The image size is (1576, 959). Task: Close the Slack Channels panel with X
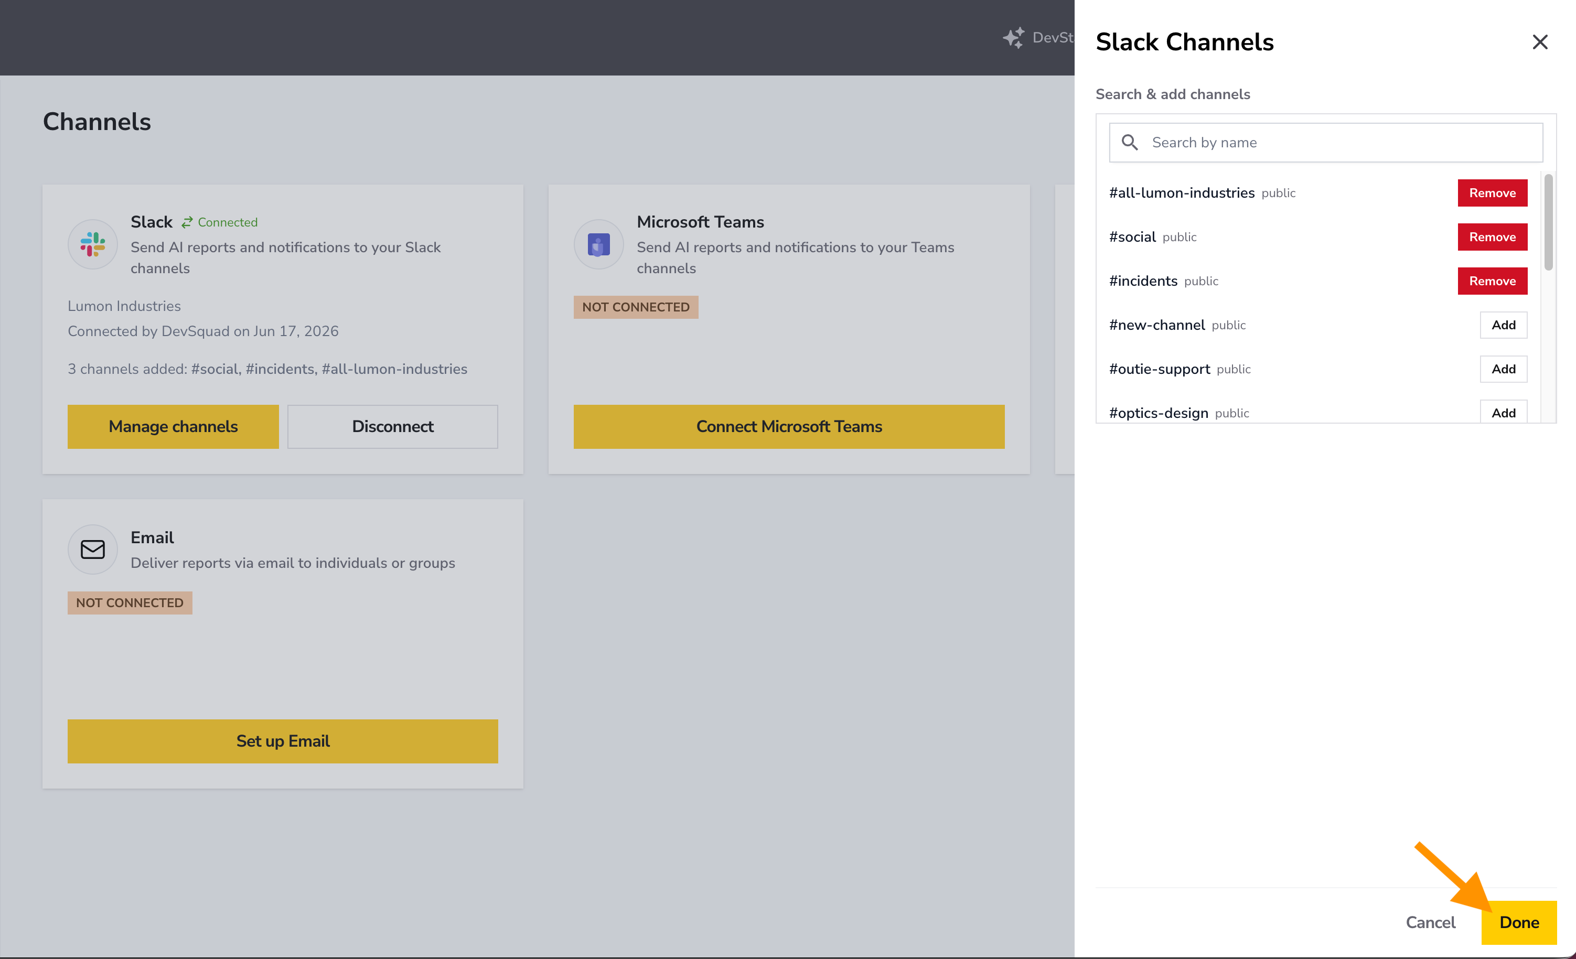(1539, 42)
